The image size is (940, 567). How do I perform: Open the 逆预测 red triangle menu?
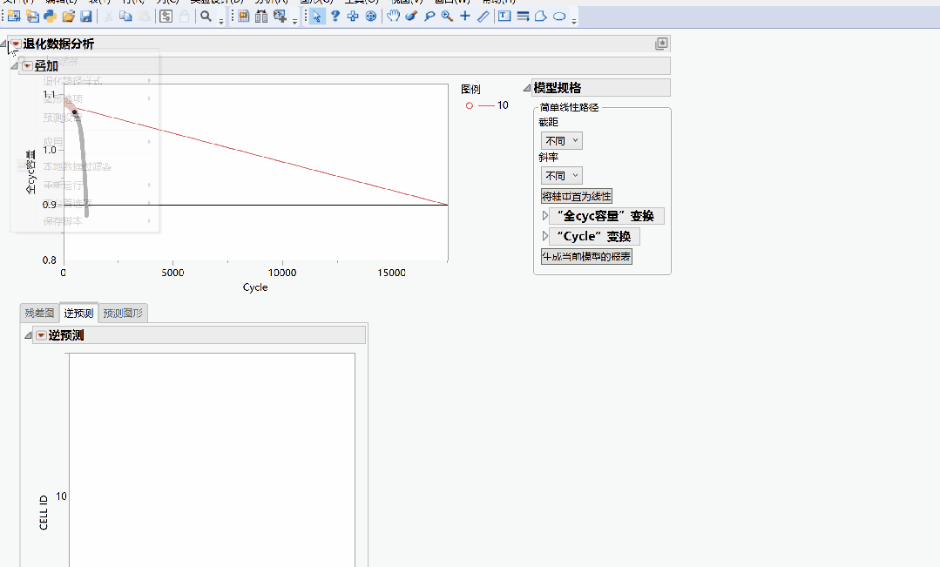tap(41, 335)
